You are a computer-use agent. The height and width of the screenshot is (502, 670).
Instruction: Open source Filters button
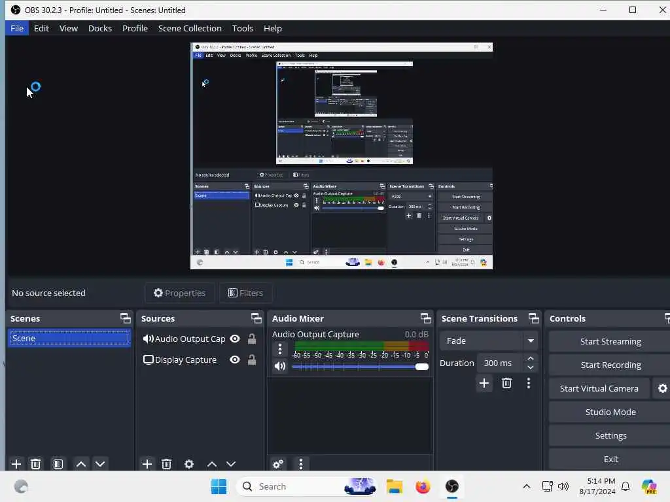tap(245, 293)
